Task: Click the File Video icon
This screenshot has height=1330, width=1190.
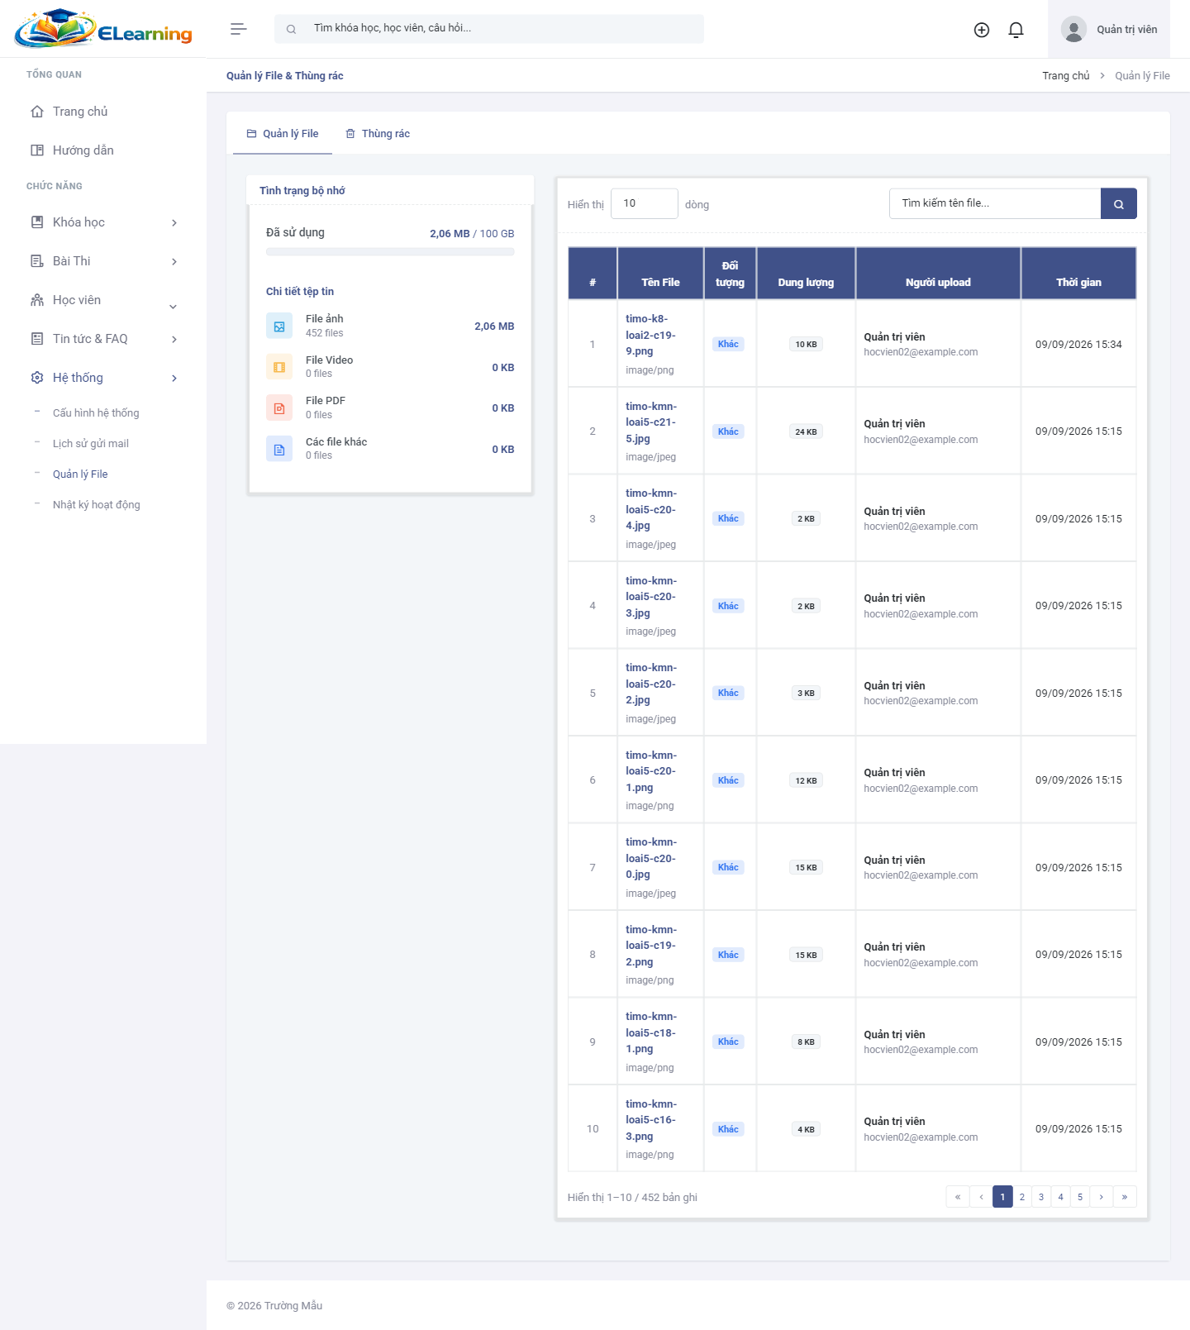Action: click(x=279, y=367)
